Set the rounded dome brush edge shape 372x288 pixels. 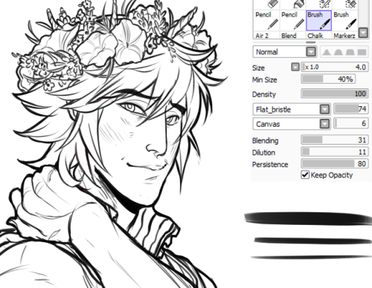pos(338,52)
